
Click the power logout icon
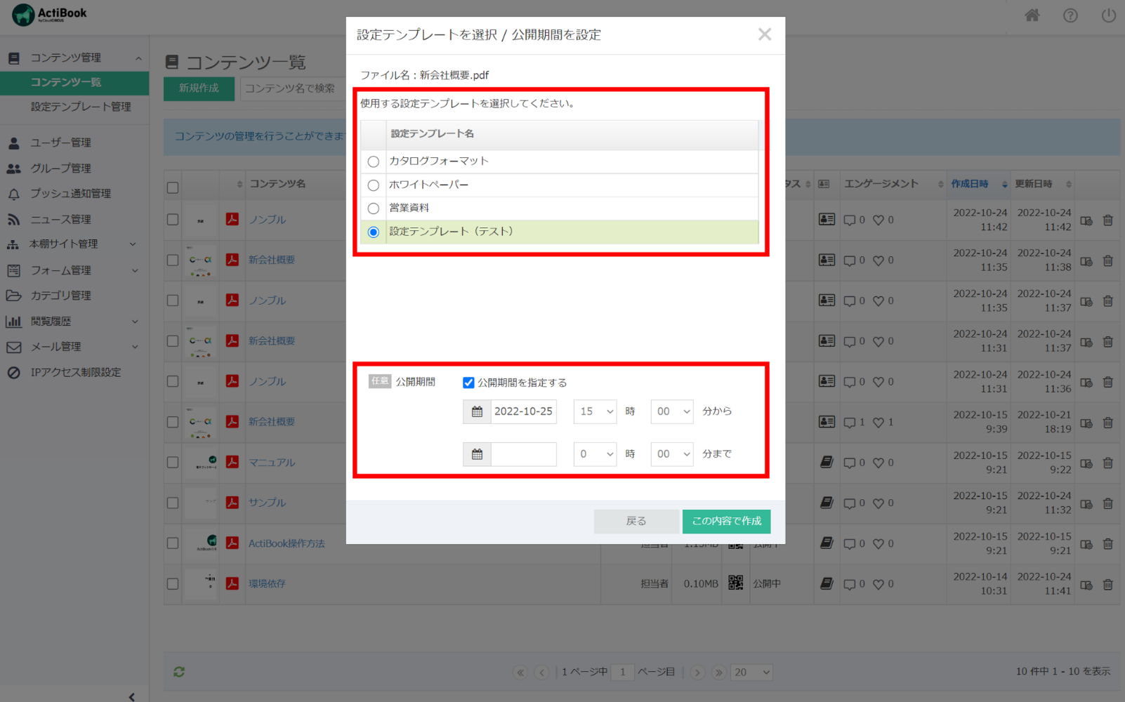coord(1108,15)
